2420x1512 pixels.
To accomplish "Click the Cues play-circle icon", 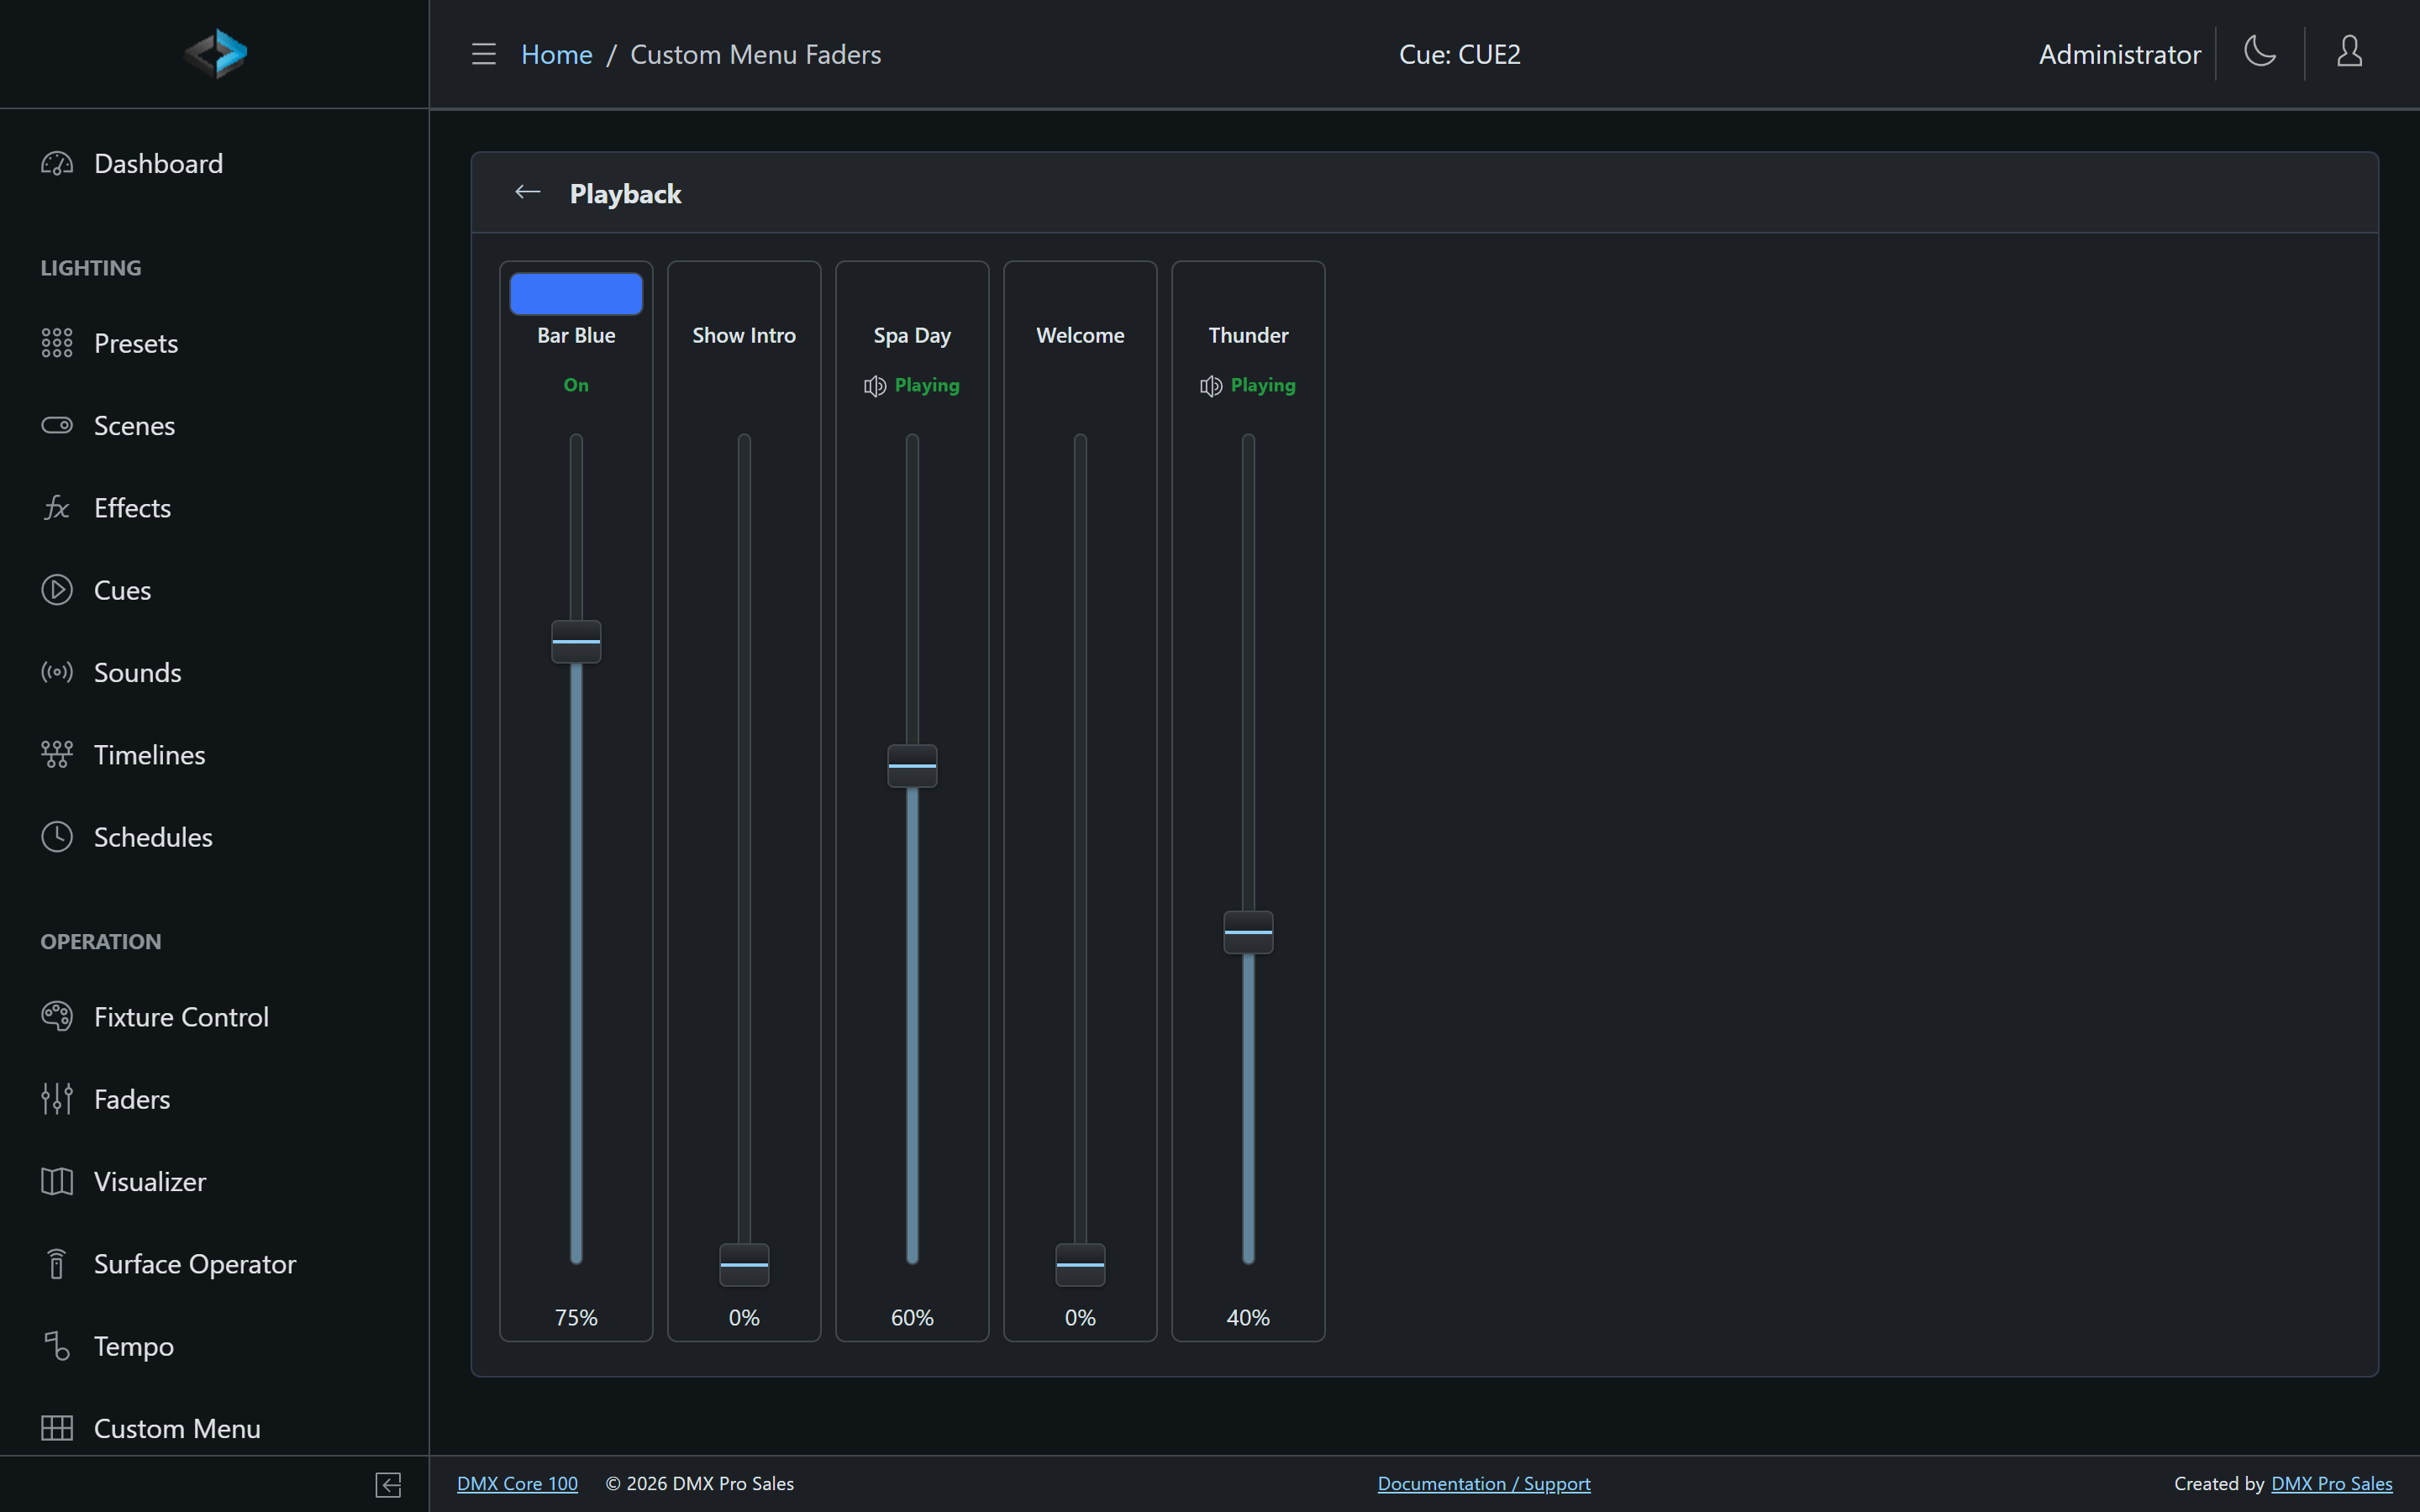I will (57, 590).
